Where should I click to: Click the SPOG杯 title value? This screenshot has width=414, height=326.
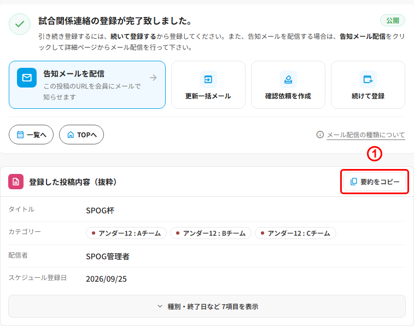point(100,211)
